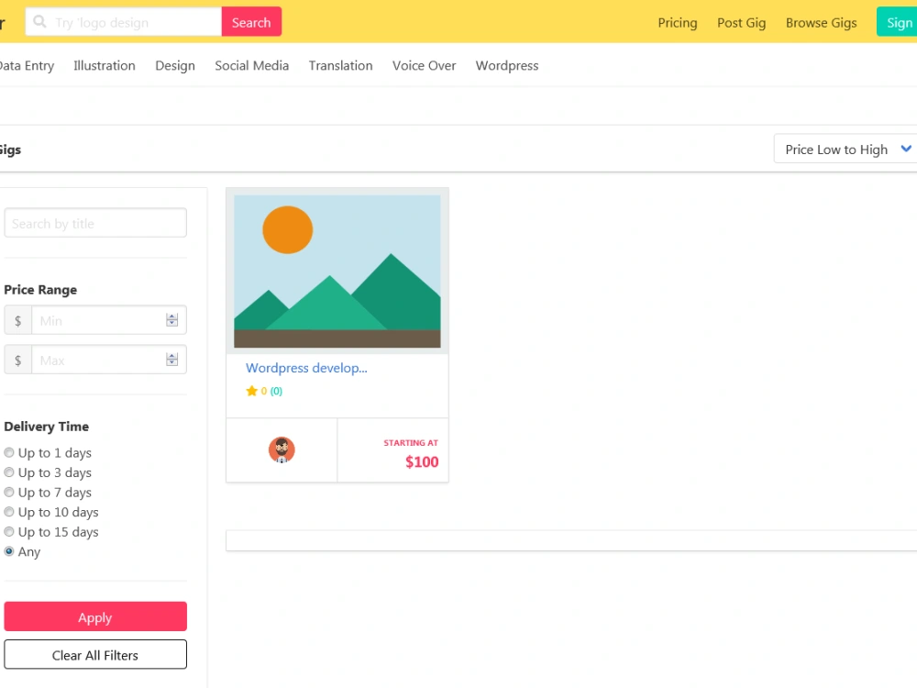The width and height of the screenshot is (917, 688).
Task: Click the Max price stepper arrows
Action: pos(171,360)
